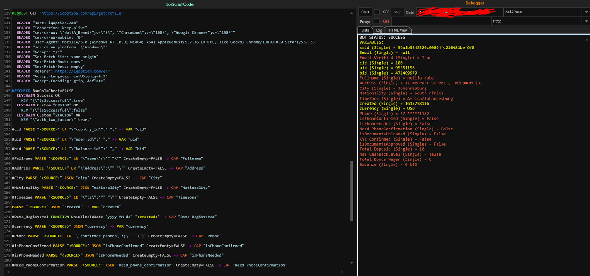Screen dimensions: 590x276
Task: Select the uid = 95551156 line
Action: [387, 68]
